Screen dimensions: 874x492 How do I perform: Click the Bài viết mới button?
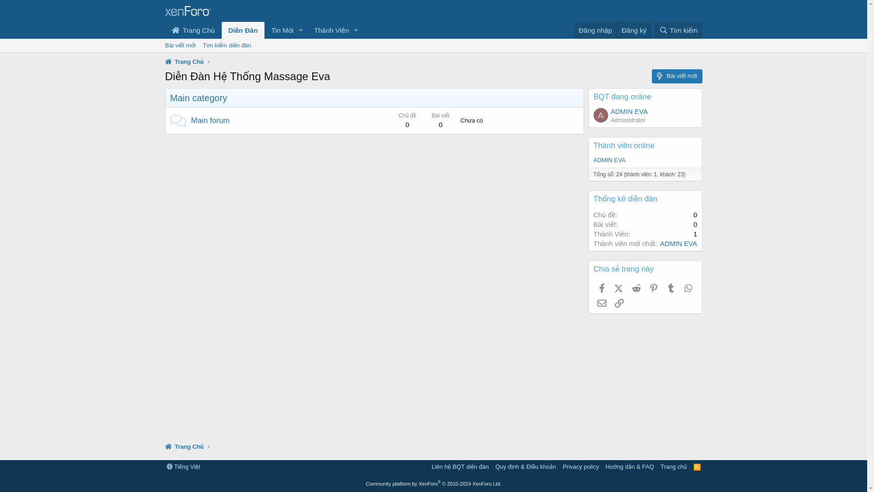click(677, 77)
